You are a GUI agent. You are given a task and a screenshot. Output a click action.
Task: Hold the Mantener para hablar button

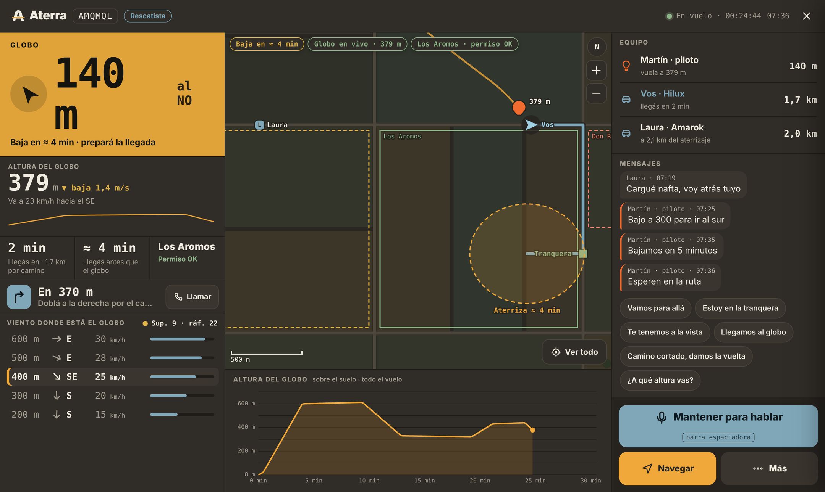tap(718, 426)
